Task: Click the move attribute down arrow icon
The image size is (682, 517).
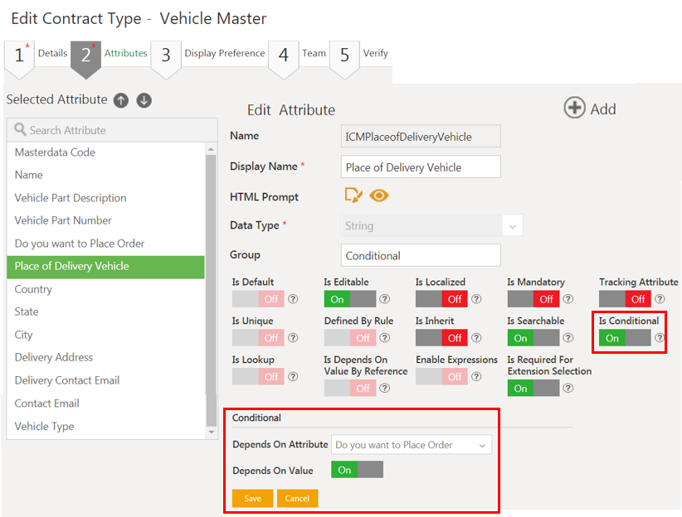Action: coord(144,100)
